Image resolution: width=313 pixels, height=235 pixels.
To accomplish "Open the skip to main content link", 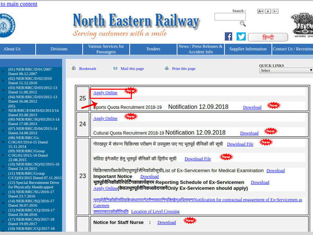I will (19, 4).
